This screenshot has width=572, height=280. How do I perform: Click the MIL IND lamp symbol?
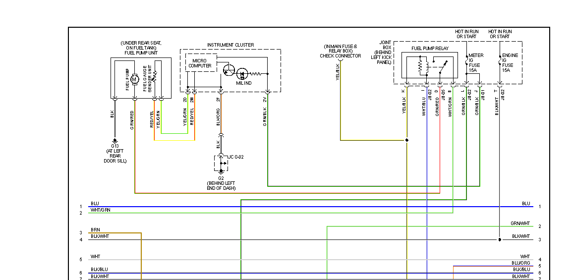click(242, 74)
